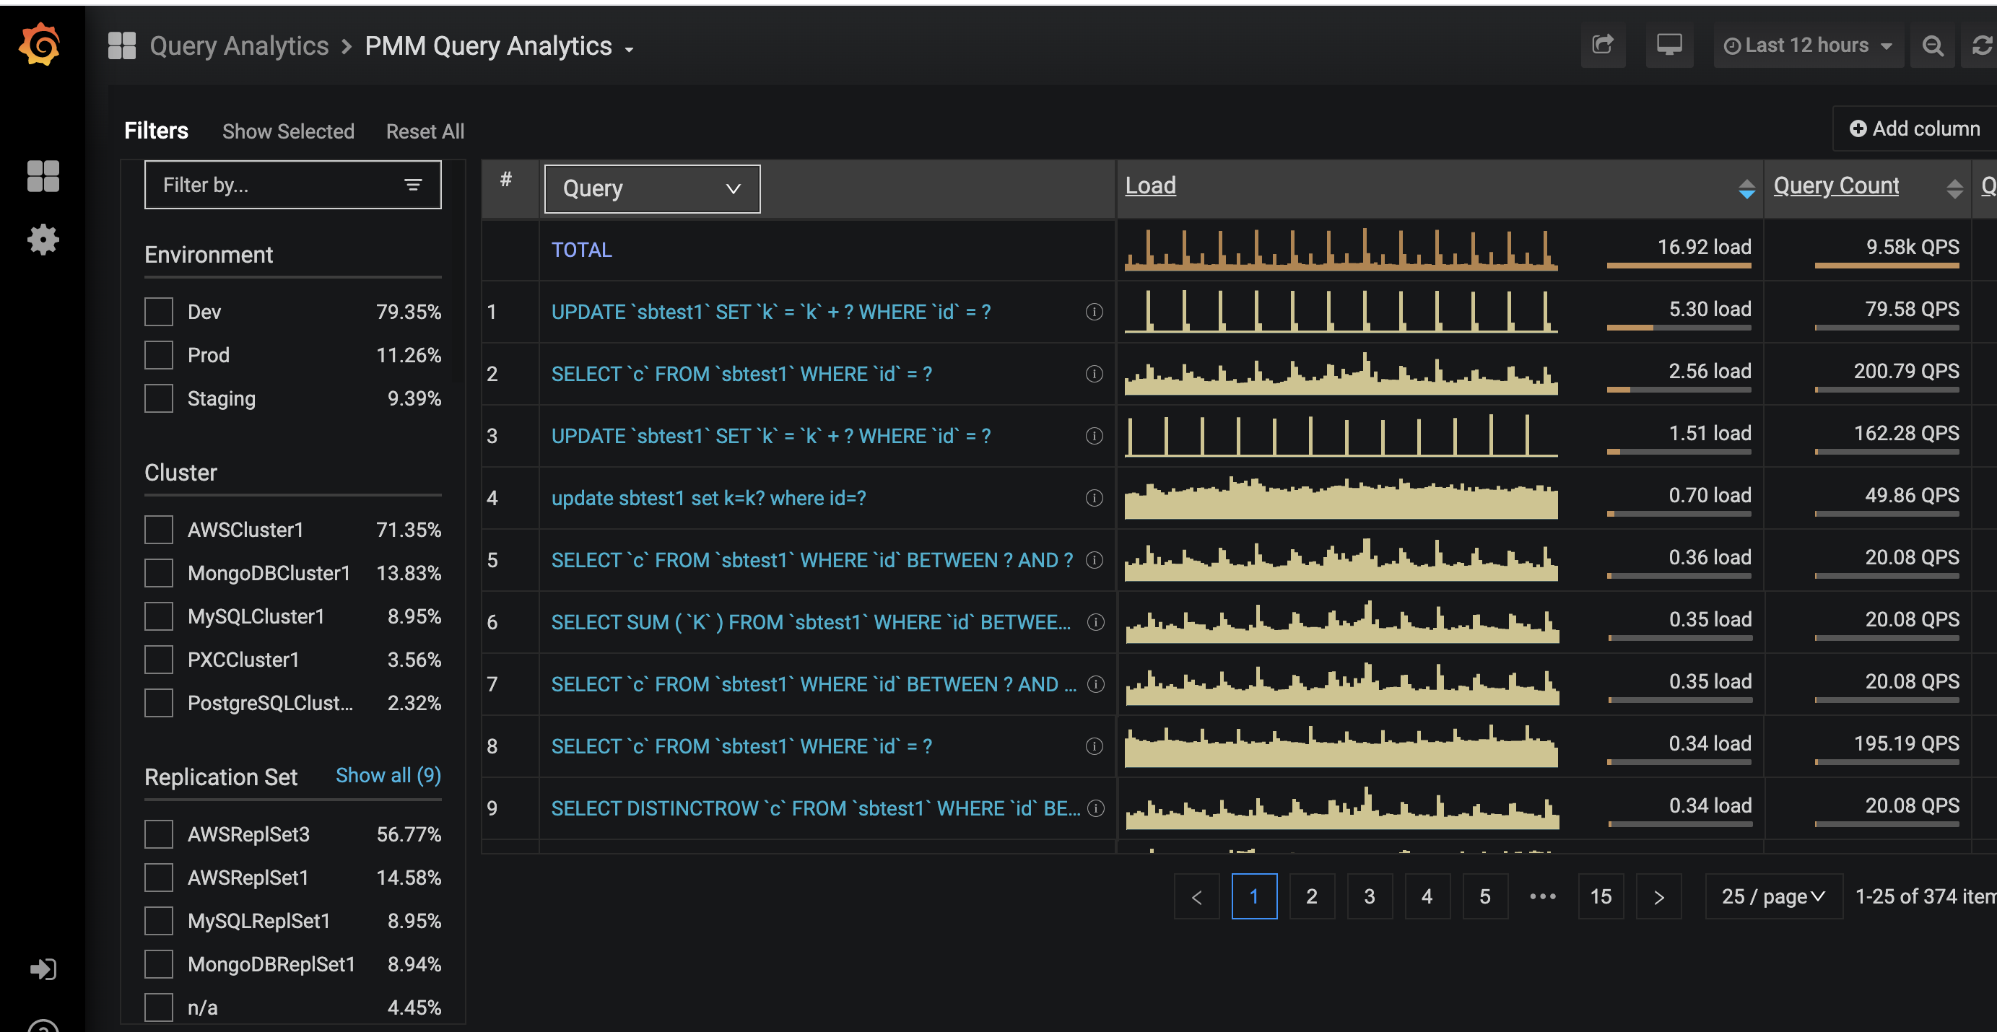Go to pagination page 3
The height and width of the screenshot is (1032, 1997).
[1369, 896]
